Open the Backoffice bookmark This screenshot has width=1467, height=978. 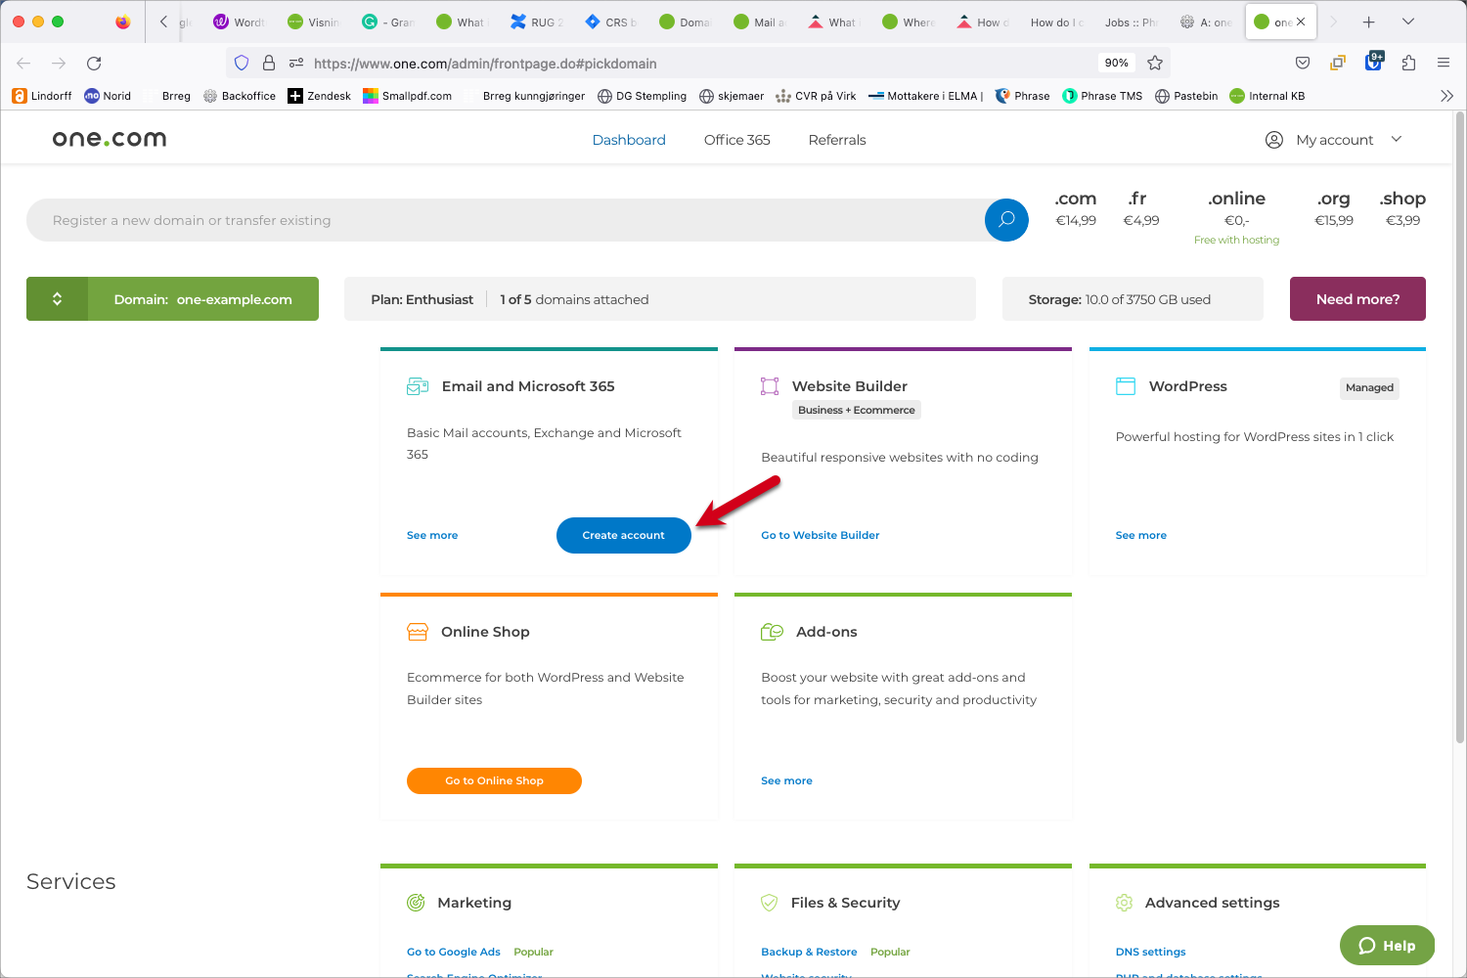pos(240,96)
